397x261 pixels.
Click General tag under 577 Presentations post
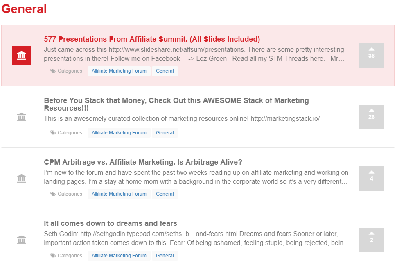[165, 71]
